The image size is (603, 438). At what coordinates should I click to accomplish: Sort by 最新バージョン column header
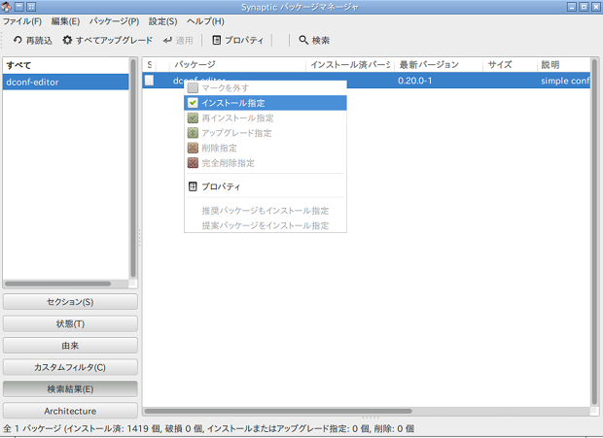tap(439, 64)
